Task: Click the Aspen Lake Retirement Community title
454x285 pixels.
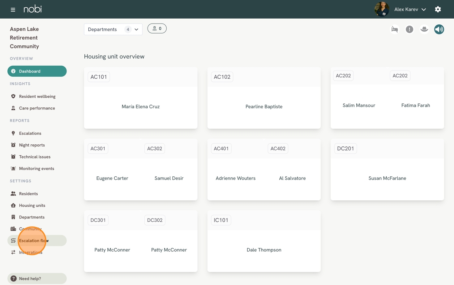Action: coord(24,38)
